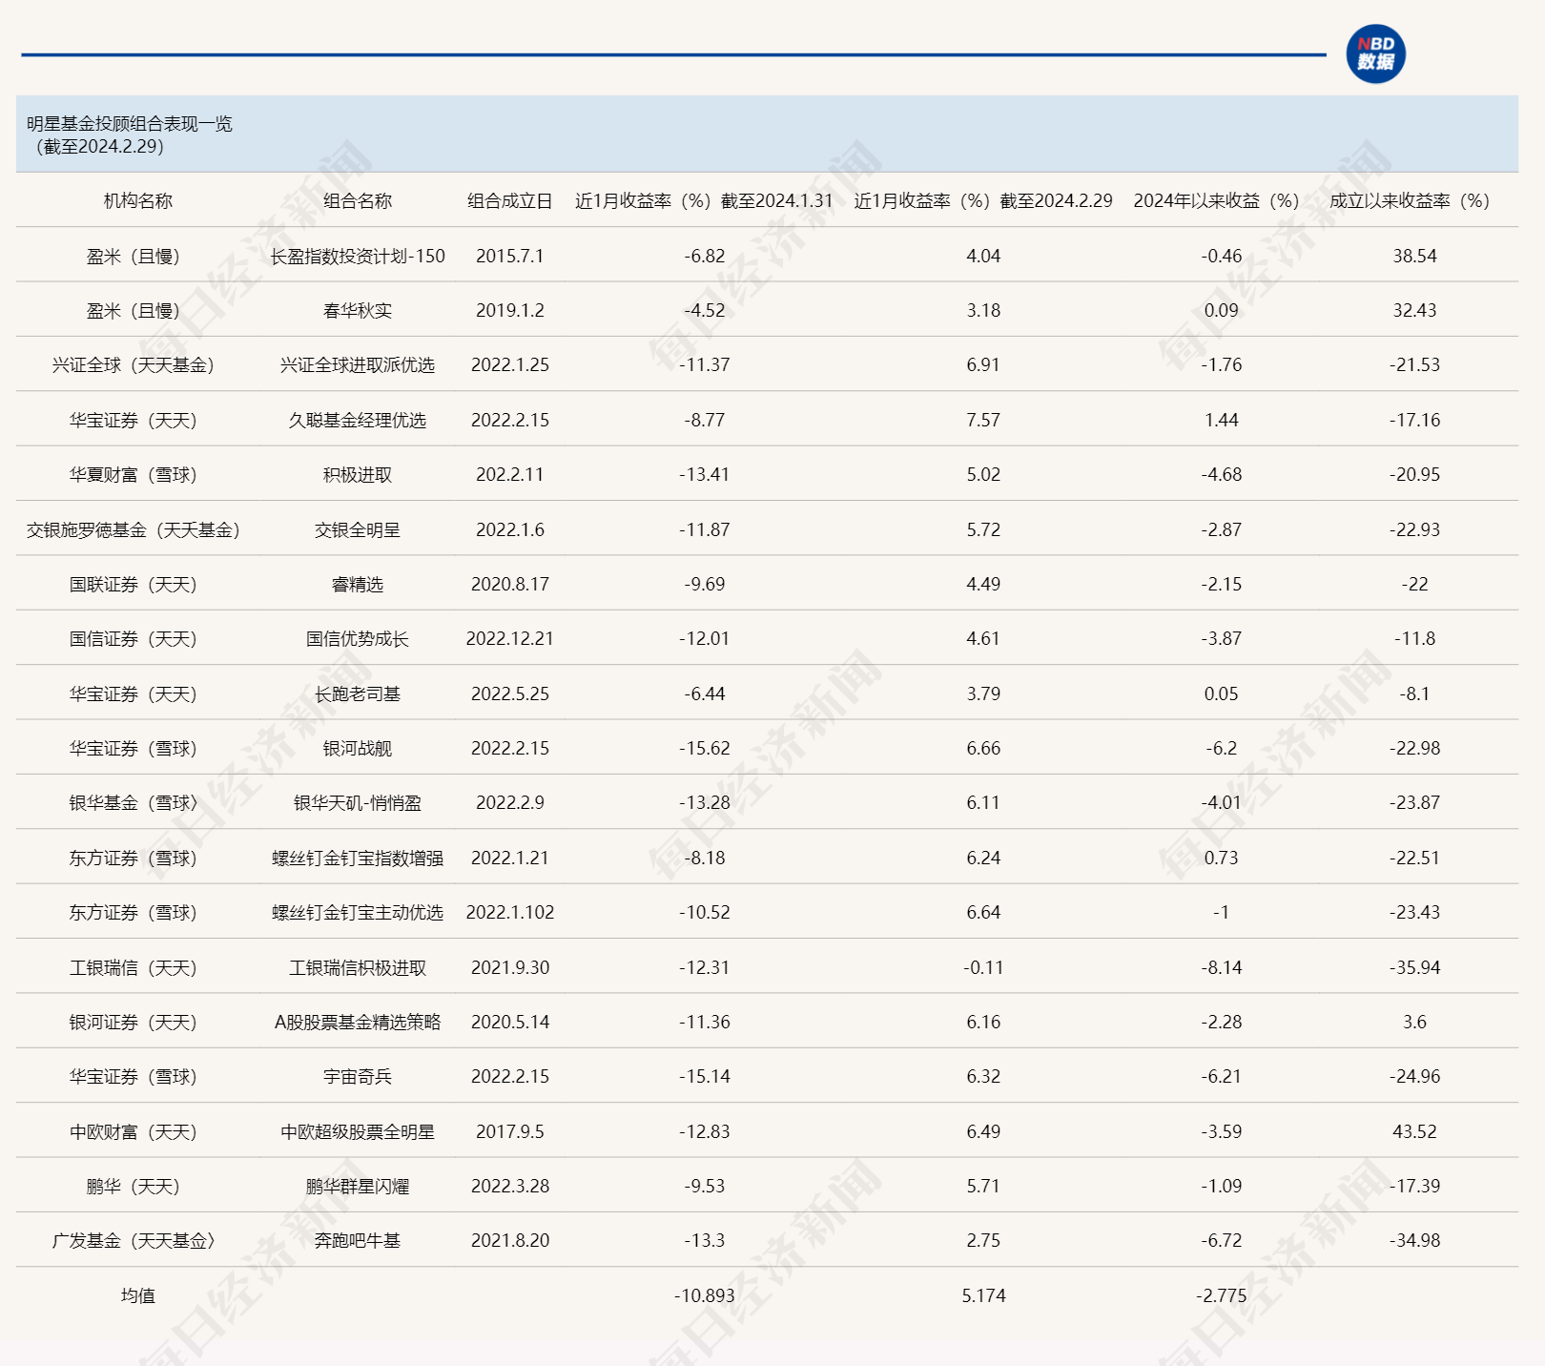Click the date 2022.12.21

tap(510, 639)
